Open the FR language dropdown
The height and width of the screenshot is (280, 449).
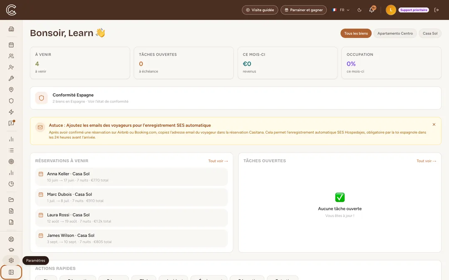tap(341, 10)
